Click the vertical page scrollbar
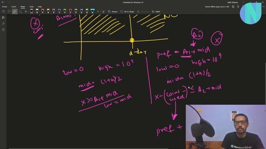266x149 pixels. [265, 84]
